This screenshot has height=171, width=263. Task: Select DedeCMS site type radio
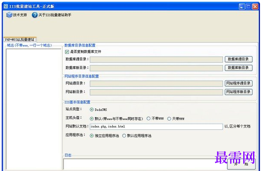92,109
